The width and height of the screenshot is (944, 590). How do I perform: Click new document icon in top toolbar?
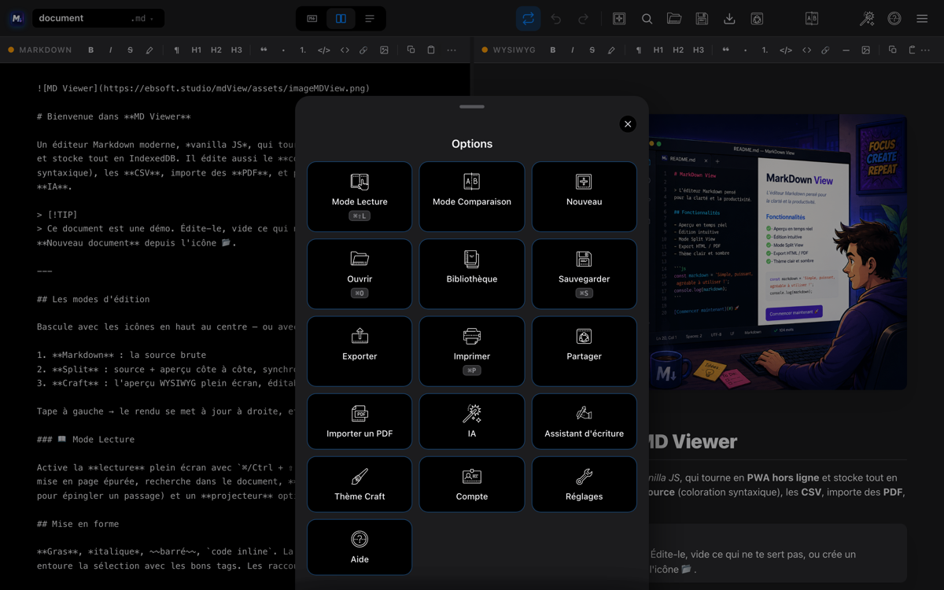click(619, 19)
